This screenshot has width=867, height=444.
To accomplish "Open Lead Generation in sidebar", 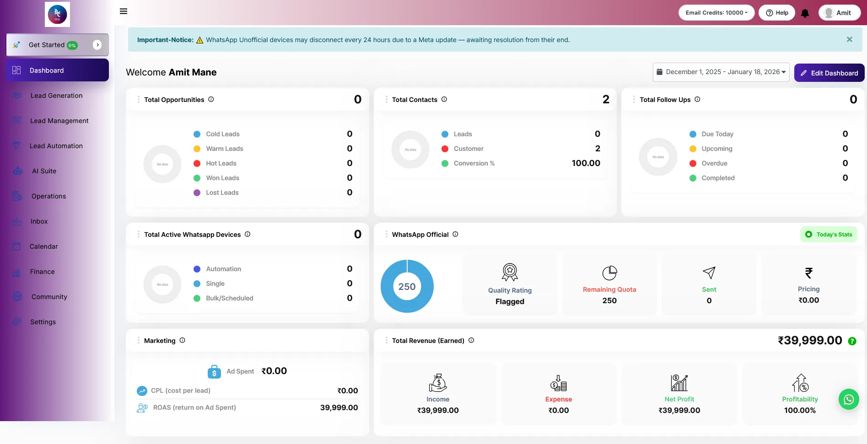I will pos(56,96).
